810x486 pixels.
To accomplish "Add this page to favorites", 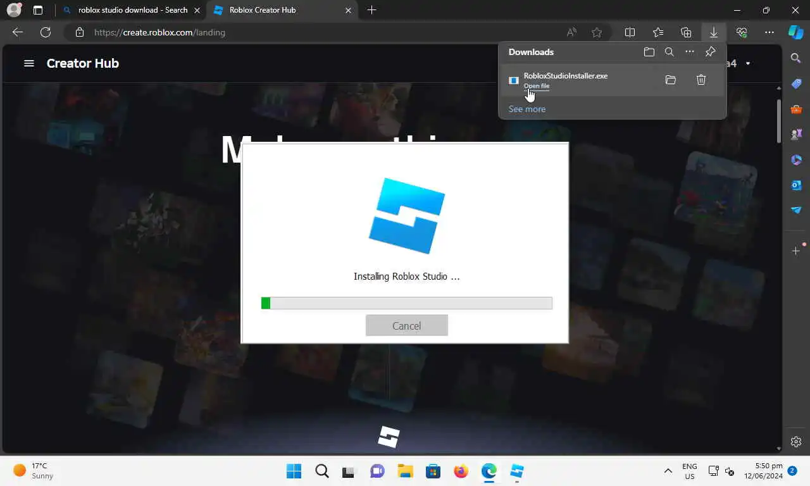I will point(597,32).
